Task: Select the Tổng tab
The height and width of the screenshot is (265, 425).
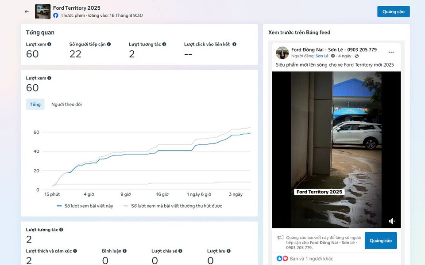Action: coord(35,104)
